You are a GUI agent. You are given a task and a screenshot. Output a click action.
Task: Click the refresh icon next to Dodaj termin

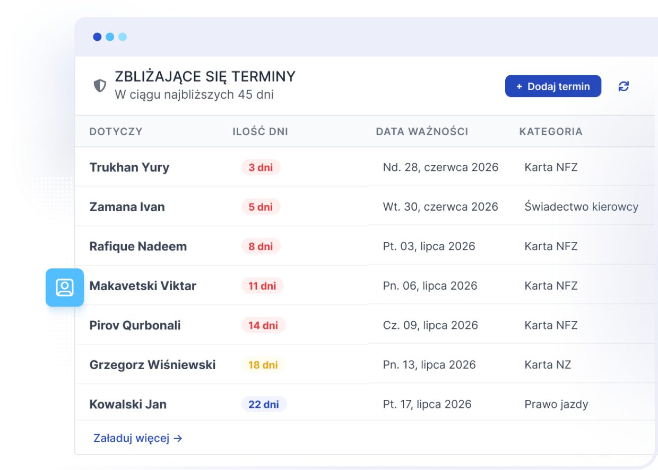coord(624,86)
